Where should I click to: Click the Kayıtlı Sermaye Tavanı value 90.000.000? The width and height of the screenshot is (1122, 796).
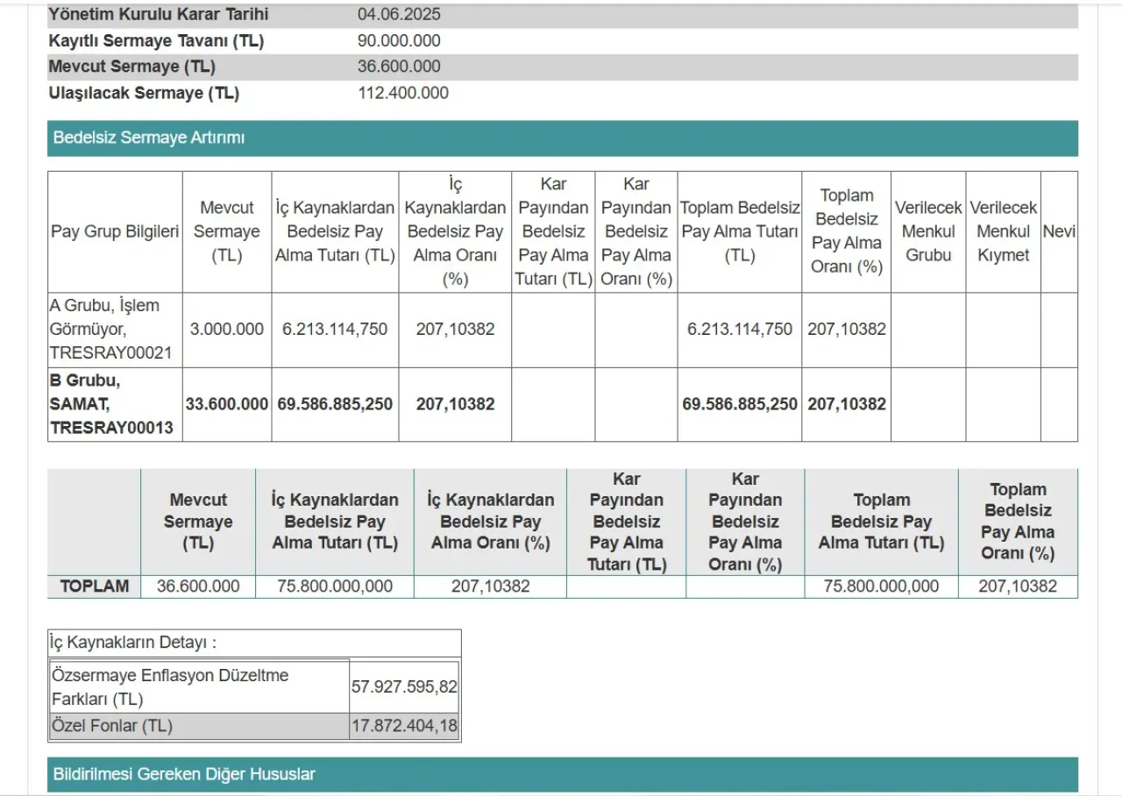click(x=399, y=41)
